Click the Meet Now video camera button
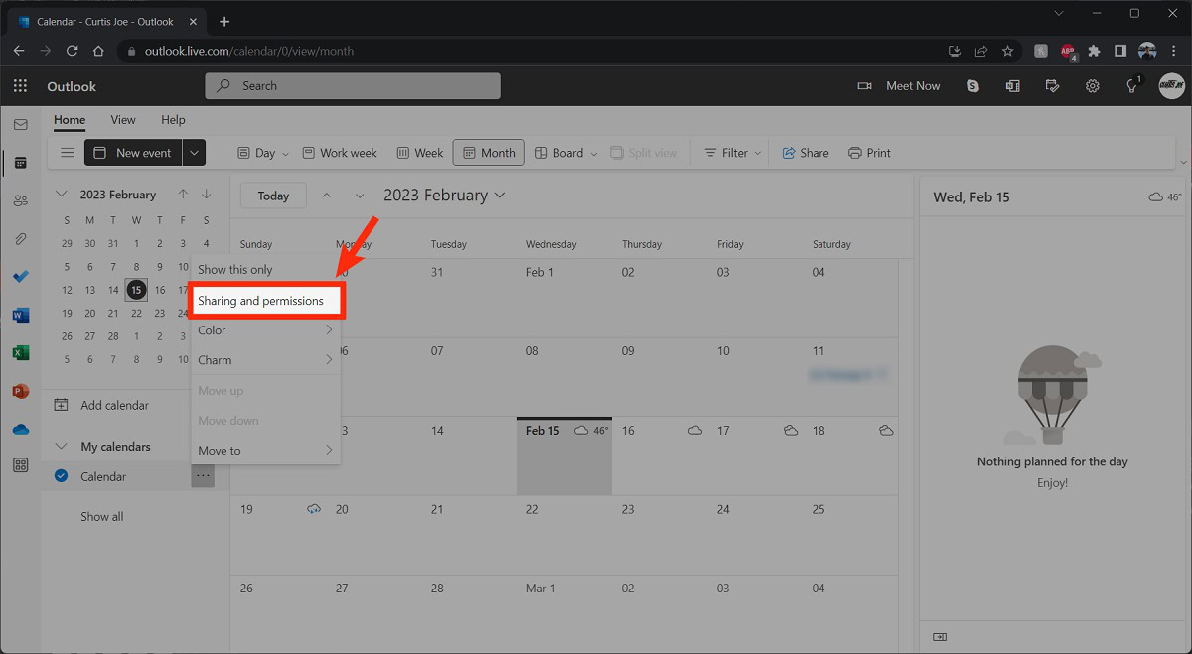Viewport: 1192px width, 654px height. [898, 86]
